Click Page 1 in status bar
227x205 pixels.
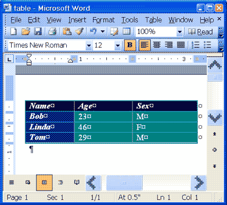point(17,198)
